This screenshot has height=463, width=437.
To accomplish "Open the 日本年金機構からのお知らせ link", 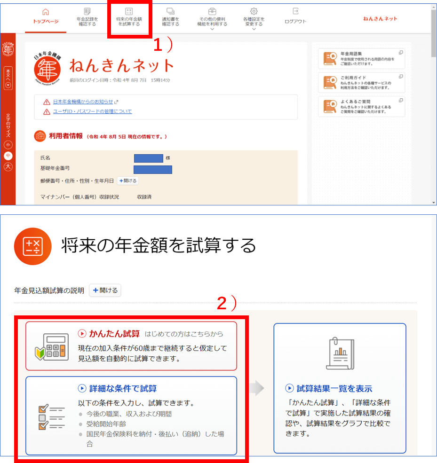I will tap(83, 102).
